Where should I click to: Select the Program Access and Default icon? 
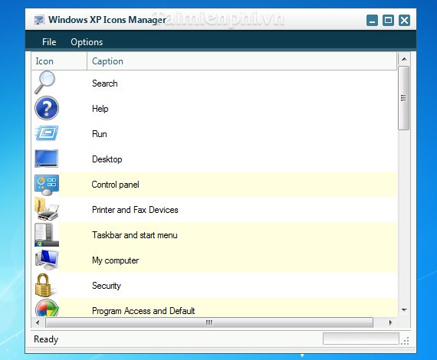[x=47, y=308]
